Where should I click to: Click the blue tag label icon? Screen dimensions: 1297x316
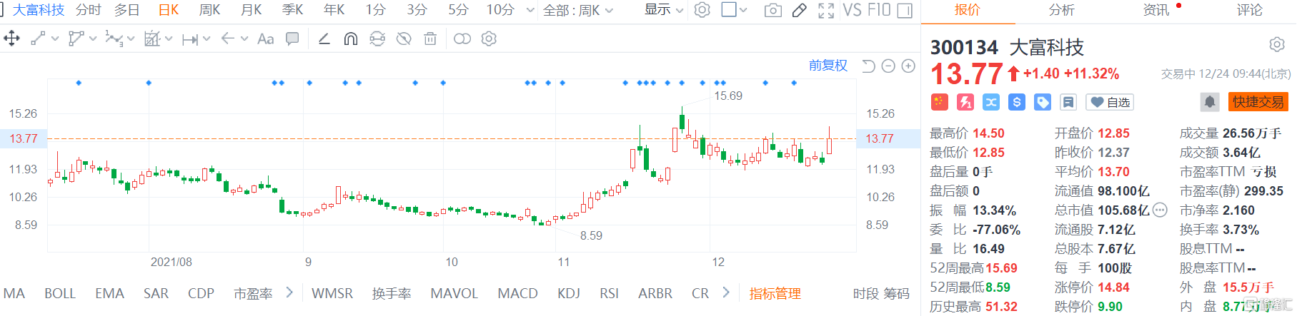click(1043, 102)
